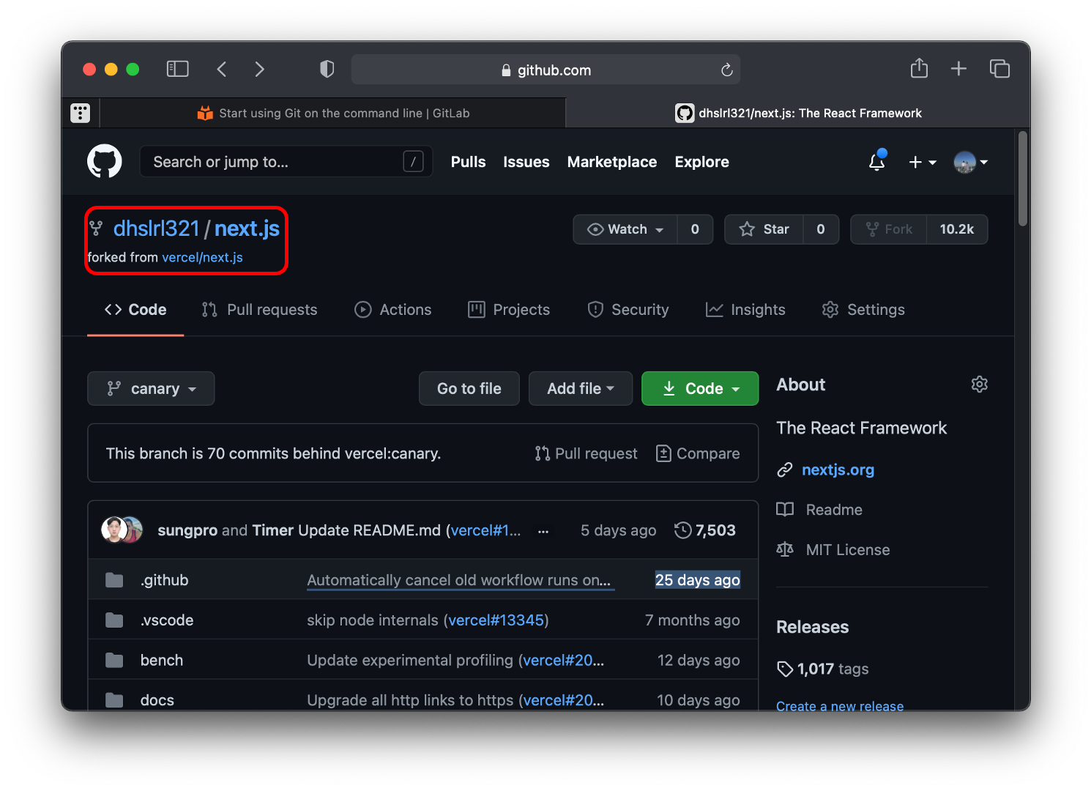1091x791 pixels.
Task: Open the next.js repository name link
Action: 247,229
